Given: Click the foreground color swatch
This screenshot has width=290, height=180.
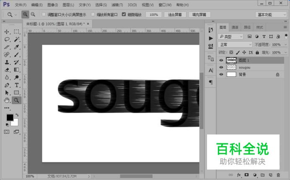Looking at the screenshot, I should [x=10, y=118].
